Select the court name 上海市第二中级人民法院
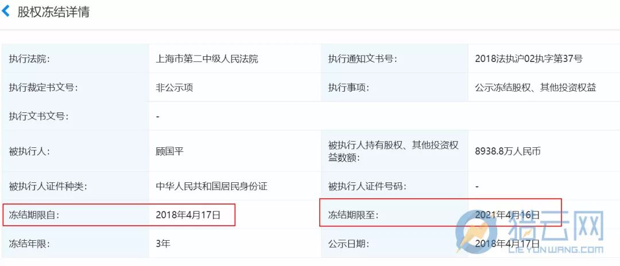Viewport: 620px width, 266px height. click(207, 58)
